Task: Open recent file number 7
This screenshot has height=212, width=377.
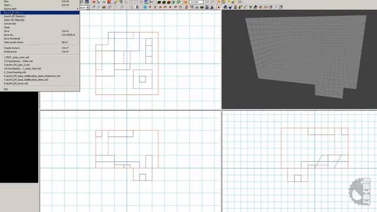Action: [x=39, y=79]
